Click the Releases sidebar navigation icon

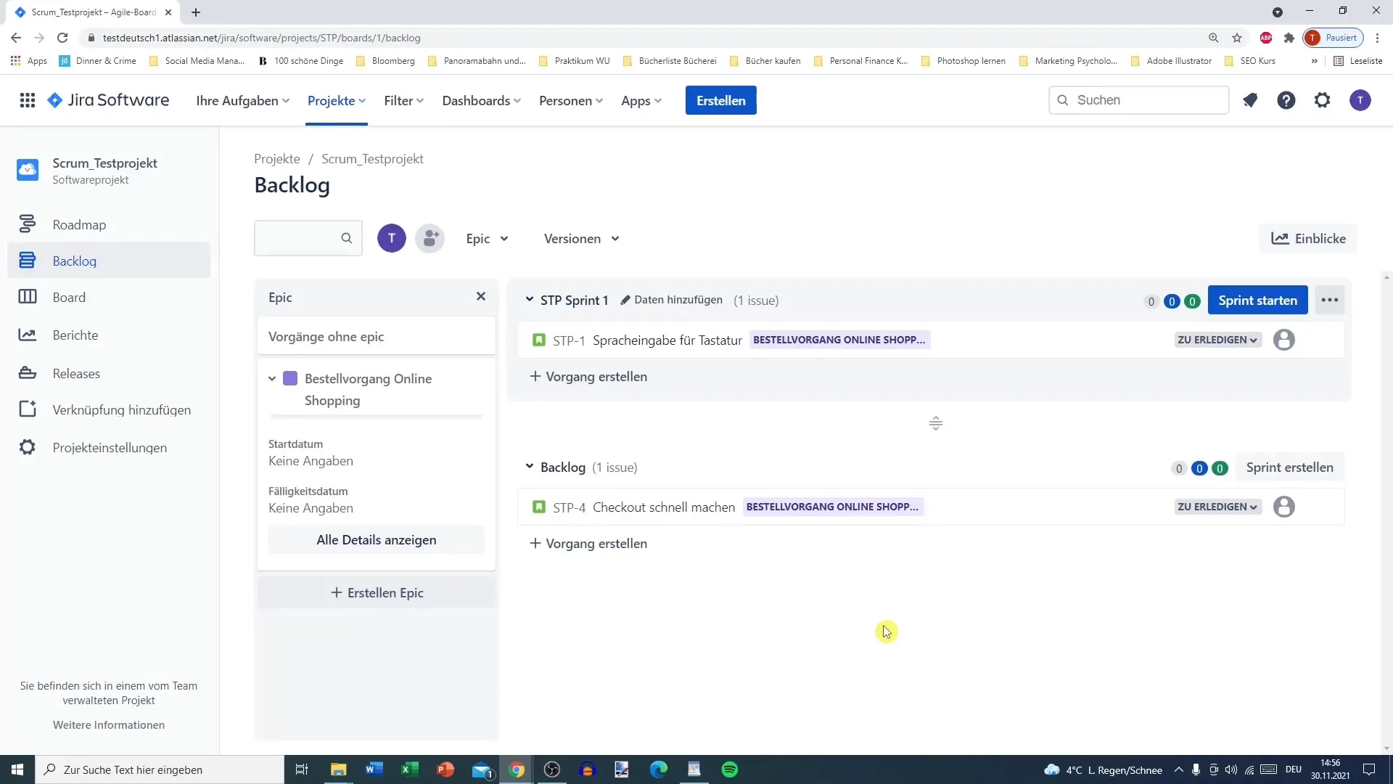[x=28, y=372]
